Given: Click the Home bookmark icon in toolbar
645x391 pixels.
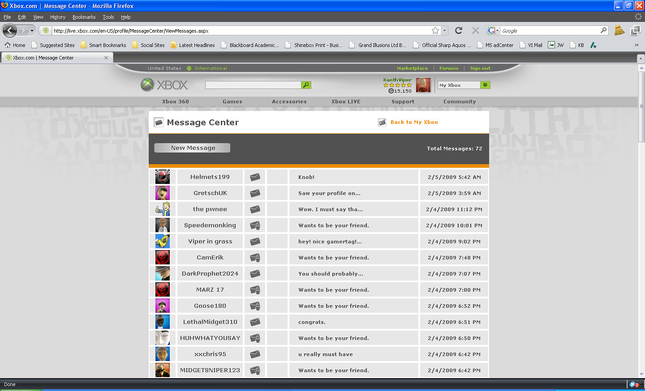Looking at the screenshot, I should [8, 45].
